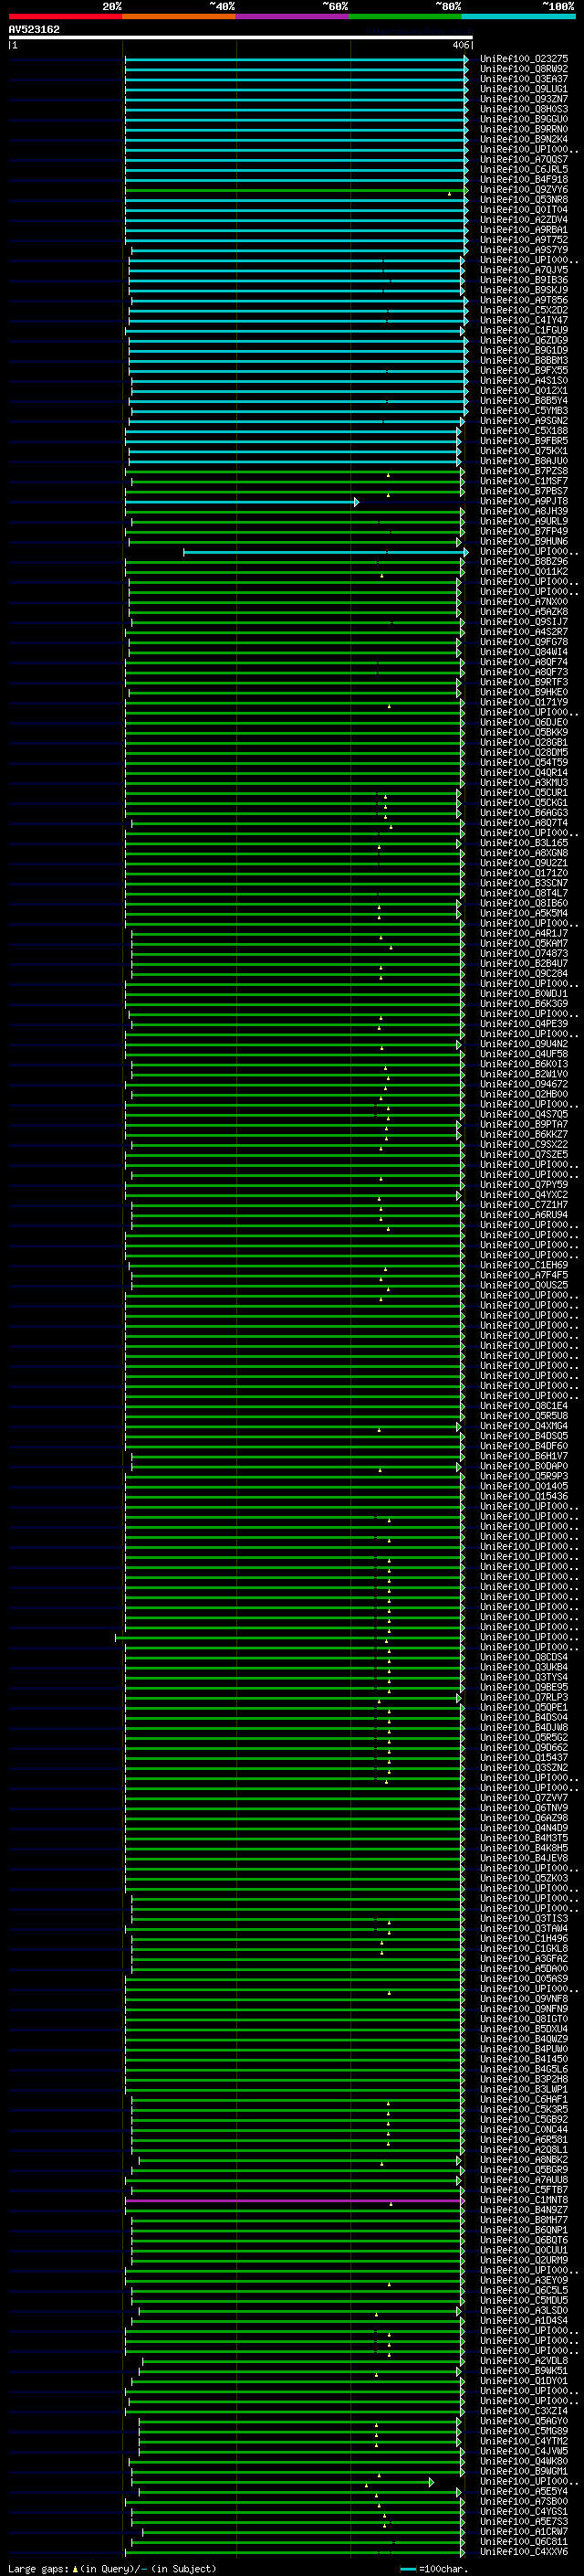Select the UniRef100_A9PJT8 label
The height and width of the screenshot is (2576, 584).
(x=523, y=502)
